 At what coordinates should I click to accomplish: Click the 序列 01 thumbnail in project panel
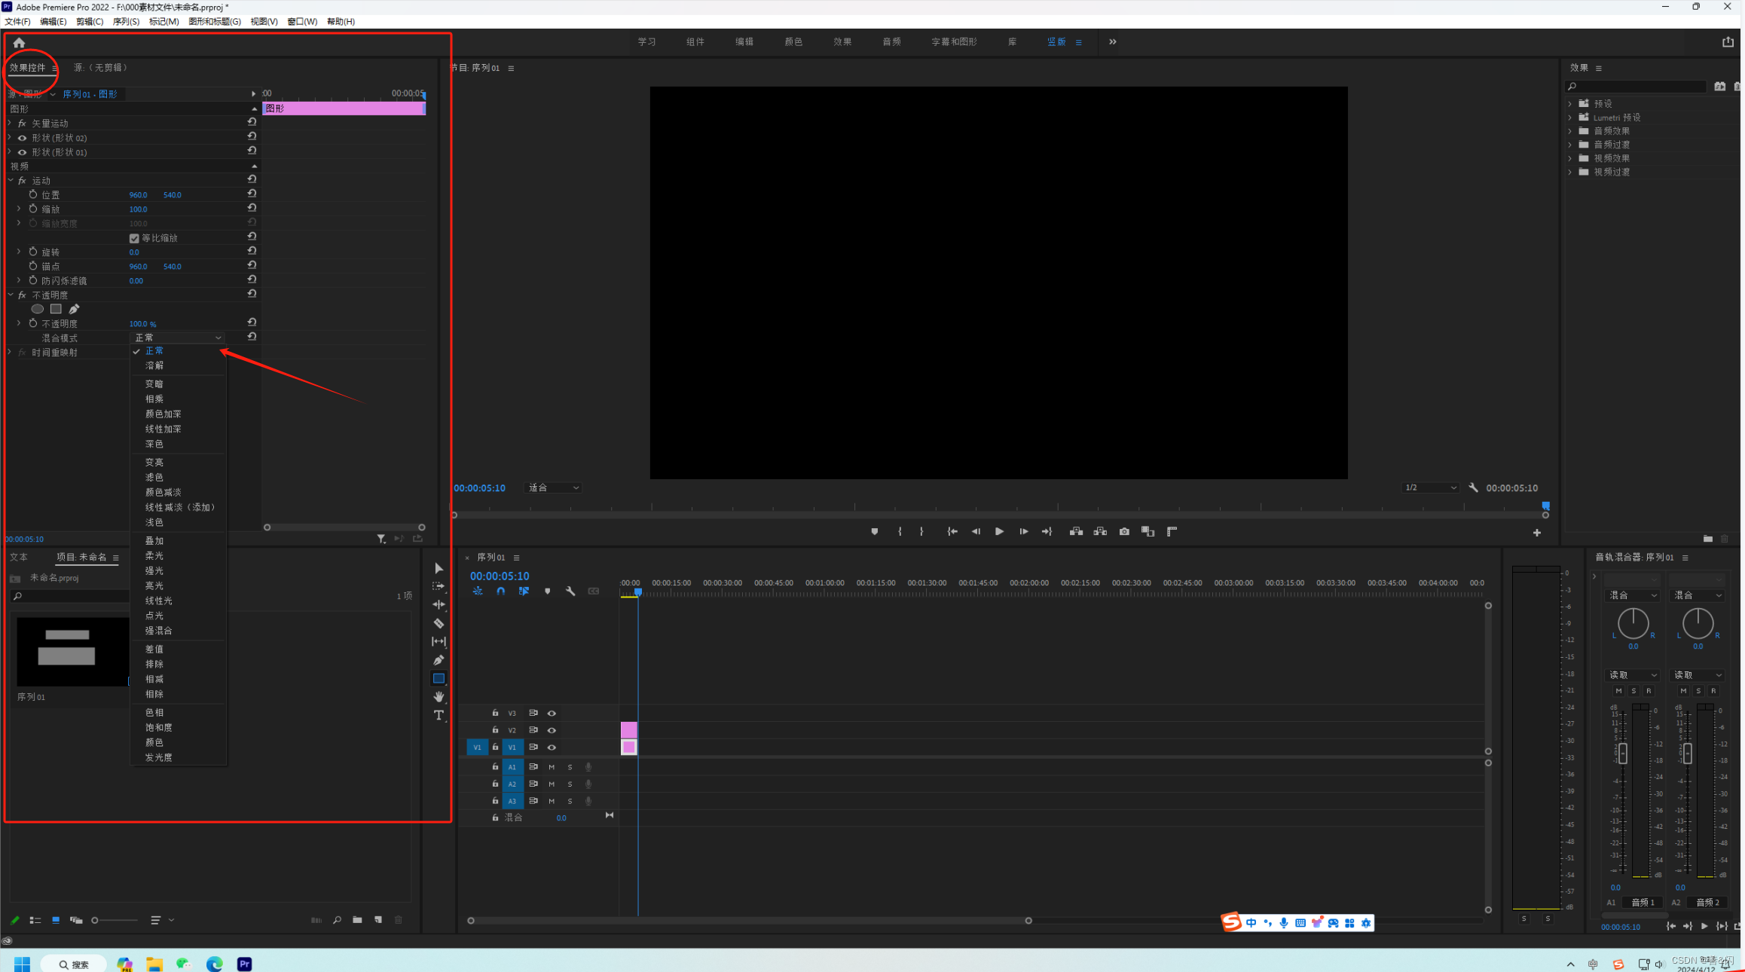pos(72,652)
